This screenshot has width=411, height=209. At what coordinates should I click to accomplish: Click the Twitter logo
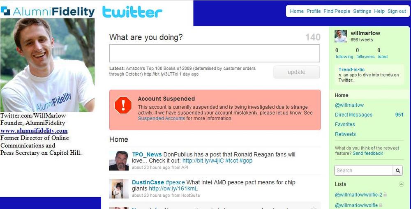132,12
